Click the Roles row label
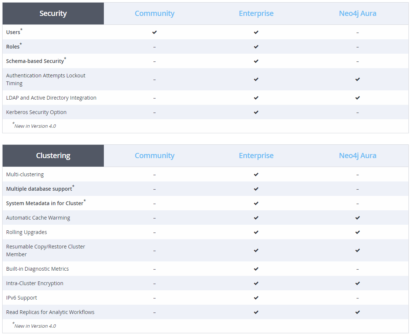The height and width of the screenshot is (334, 411). (x=14, y=46)
